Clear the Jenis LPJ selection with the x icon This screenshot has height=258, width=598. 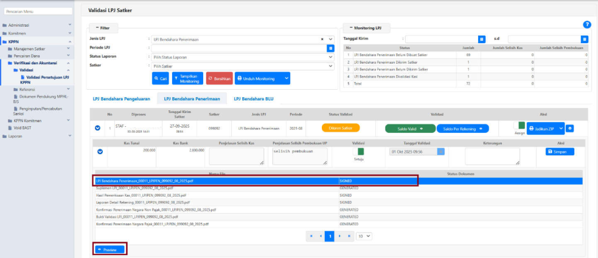pos(322,39)
